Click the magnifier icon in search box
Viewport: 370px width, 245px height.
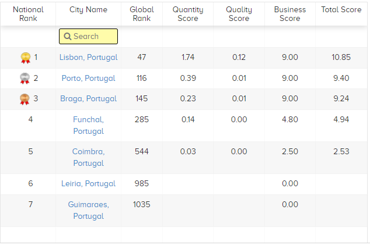tap(68, 37)
